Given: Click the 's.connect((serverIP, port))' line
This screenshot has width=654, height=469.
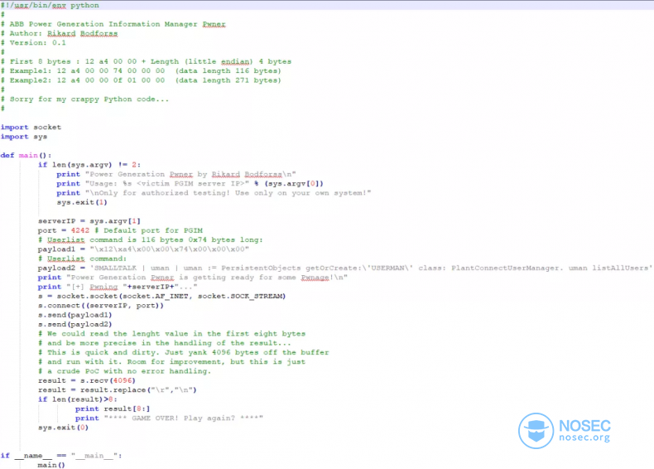Looking at the screenshot, I should [x=101, y=306].
